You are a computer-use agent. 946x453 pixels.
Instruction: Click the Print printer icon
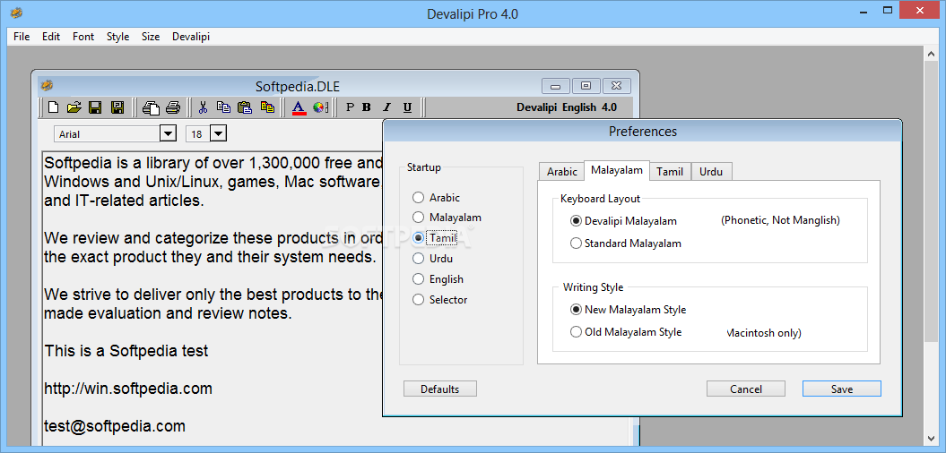click(173, 107)
